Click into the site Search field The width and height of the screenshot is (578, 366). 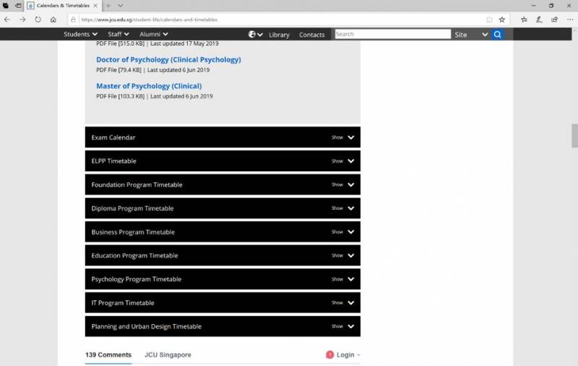click(392, 34)
